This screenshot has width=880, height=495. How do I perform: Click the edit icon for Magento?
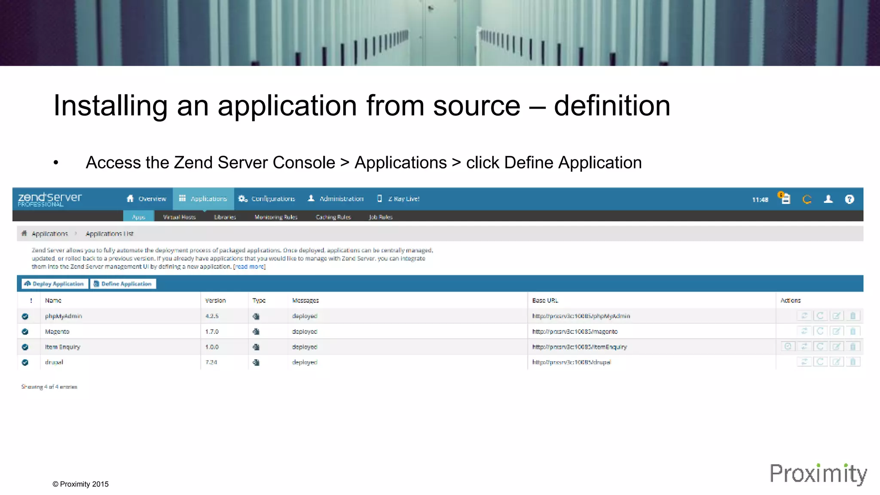tap(836, 331)
